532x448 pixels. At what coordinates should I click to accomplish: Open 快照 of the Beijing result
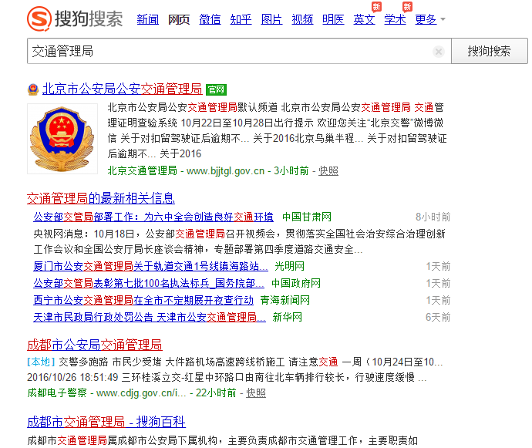(x=328, y=170)
